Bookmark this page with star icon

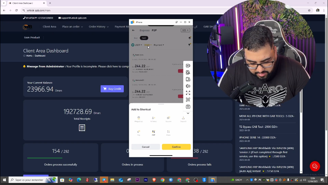[x=309, y=10]
